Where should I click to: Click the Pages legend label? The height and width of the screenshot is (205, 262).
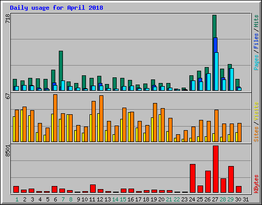point(256,63)
